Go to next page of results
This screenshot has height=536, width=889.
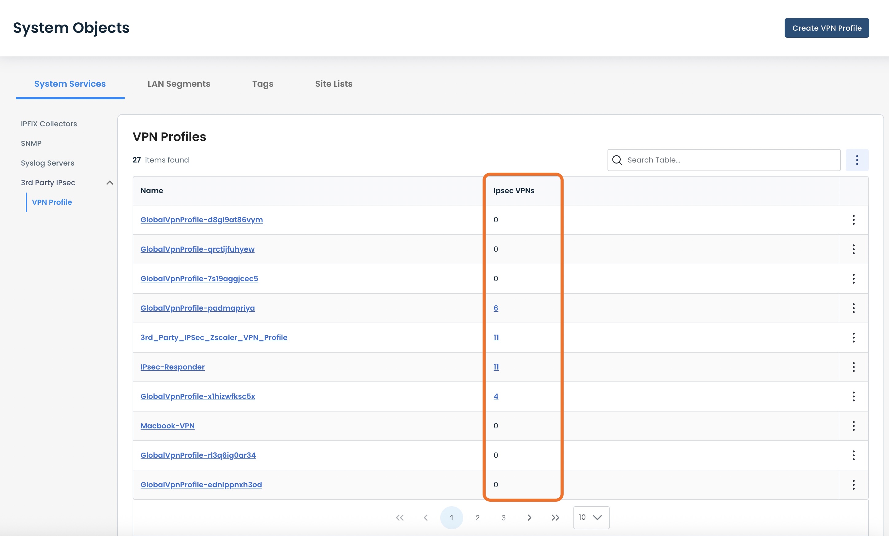529,518
